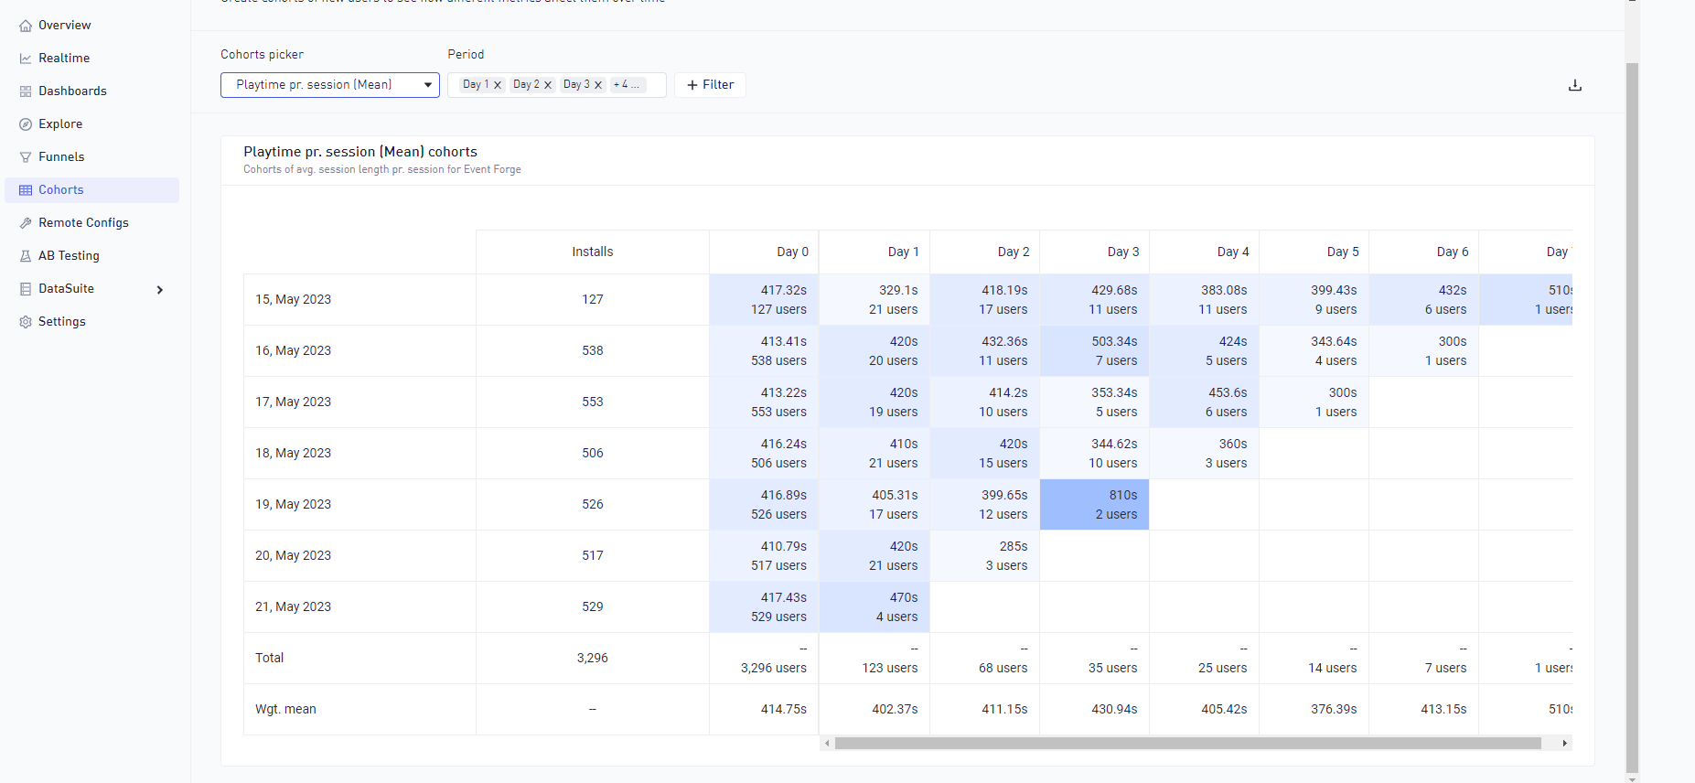
Task: Click the Wgt. mean 430.94s value
Action: (1114, 709)
